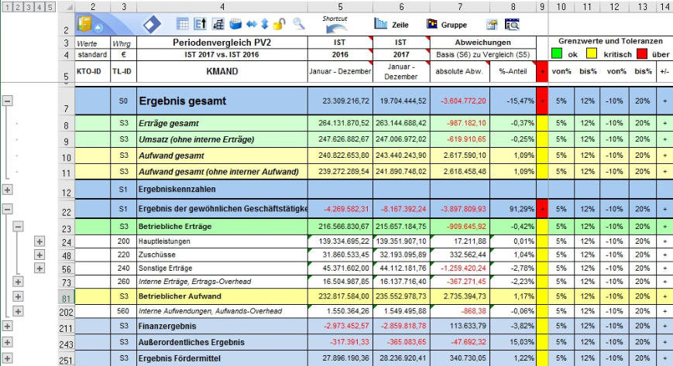
Task: Click the vertical double-arrow height icon
Action: tap(264, 24)
